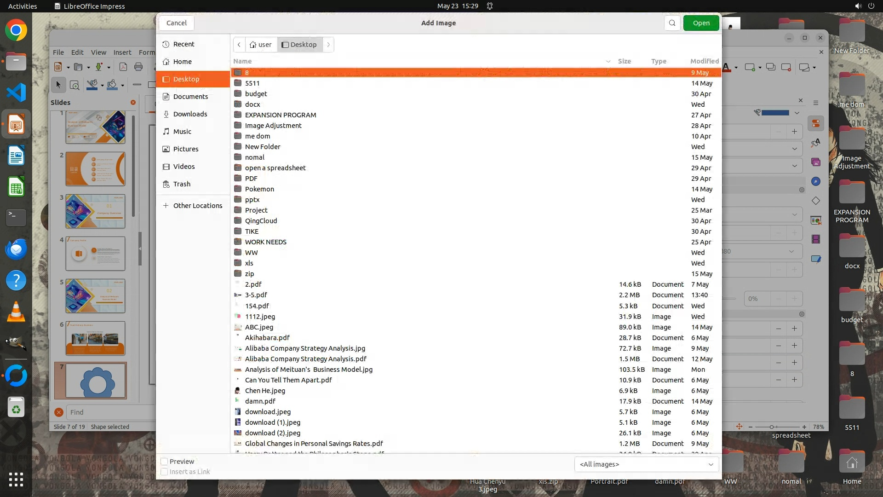Open the <All images> file type dropdown
Image resolution: width=883 pixels, height=497 pixels.
pyautogui.click(x=646, y=464)
